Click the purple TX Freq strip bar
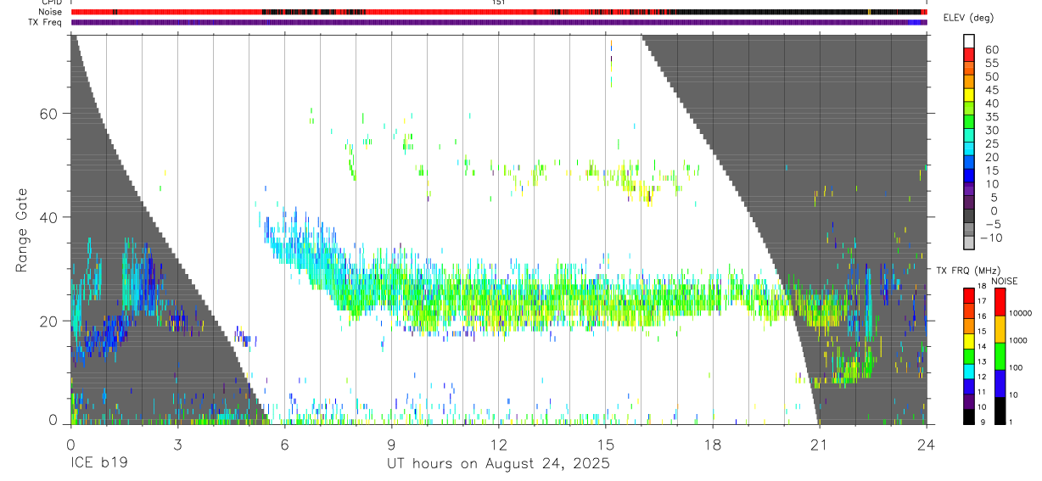Image resolution: width=1042 pixels, height=481 pixels. click(498, 22)
